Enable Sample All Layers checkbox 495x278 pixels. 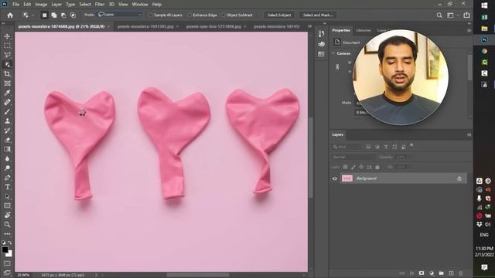click(151, 15)
